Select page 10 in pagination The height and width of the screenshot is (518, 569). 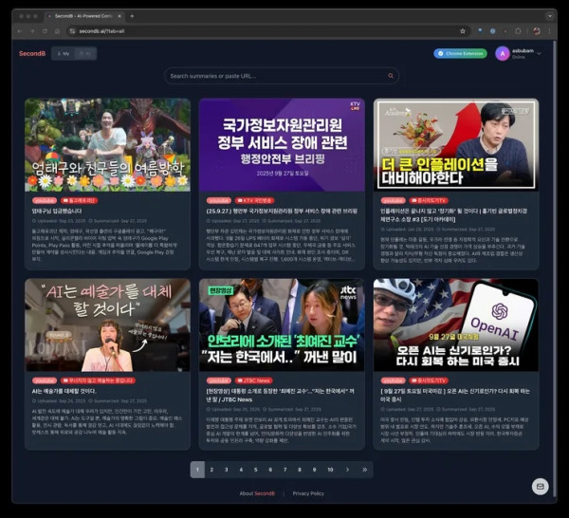(x=330, y=470)
